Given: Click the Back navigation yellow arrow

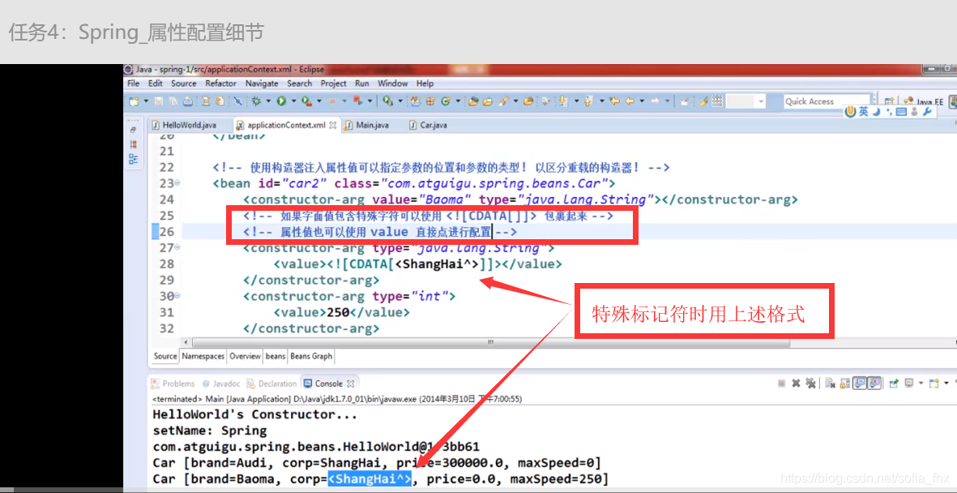Looking at the screenshot, I should point(630,101).
